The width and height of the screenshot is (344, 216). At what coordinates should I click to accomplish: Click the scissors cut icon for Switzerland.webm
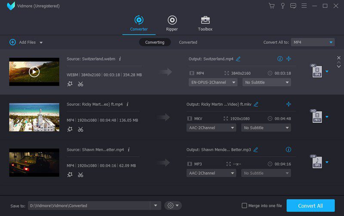pyautogui.click(x=80, y=84)
